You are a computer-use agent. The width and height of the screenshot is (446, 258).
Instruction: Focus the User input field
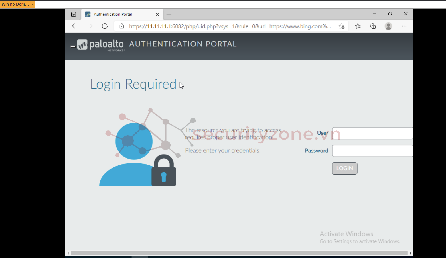point(372,133)
